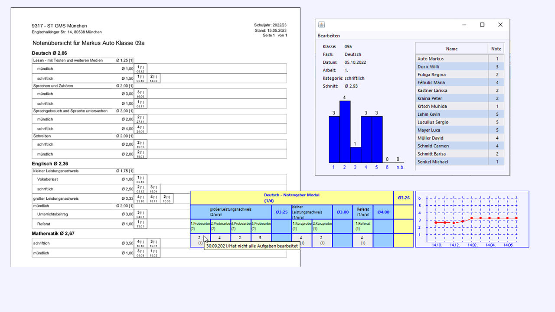
Task: Minimize the grade list window
Action: point(464,25)
